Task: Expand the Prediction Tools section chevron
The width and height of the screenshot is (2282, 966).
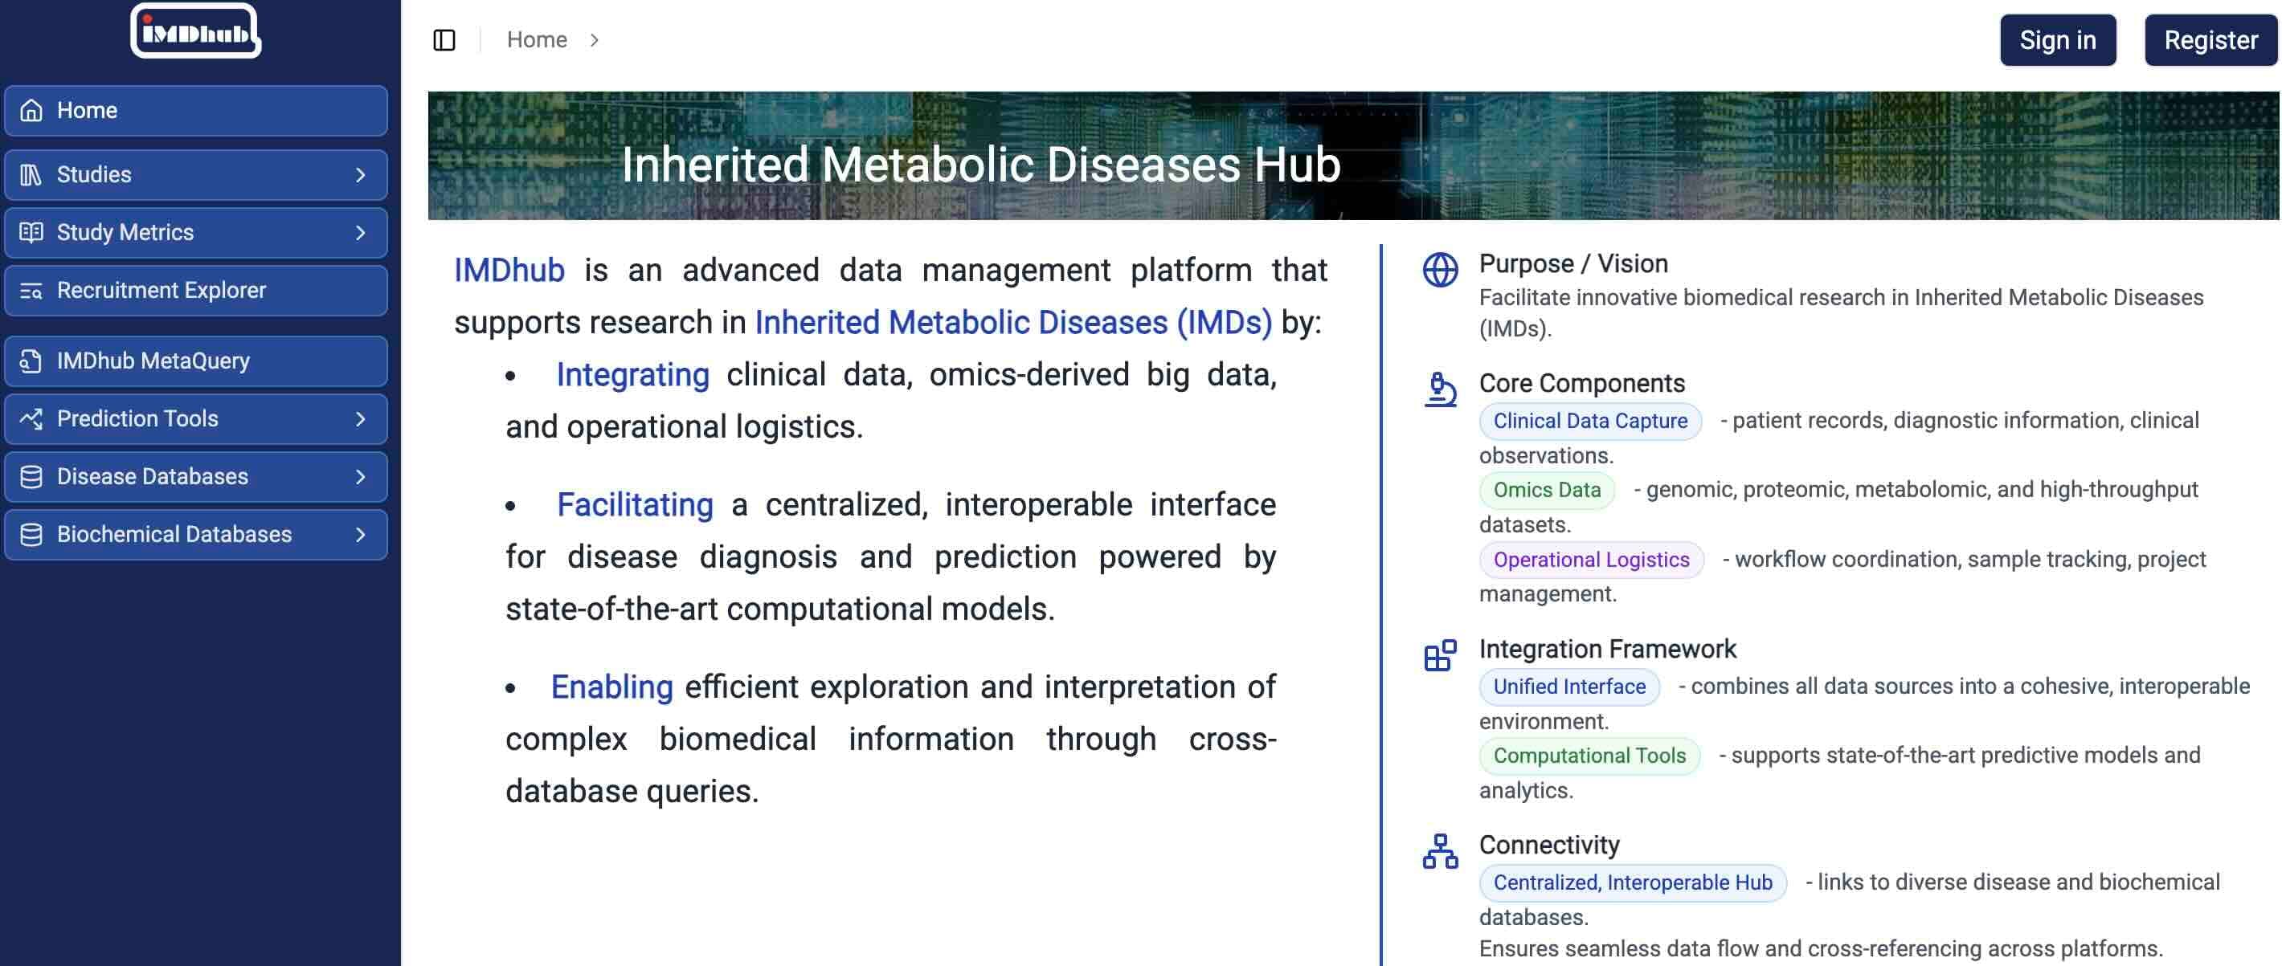Action: pyautogui.click(x=361, y=419)
